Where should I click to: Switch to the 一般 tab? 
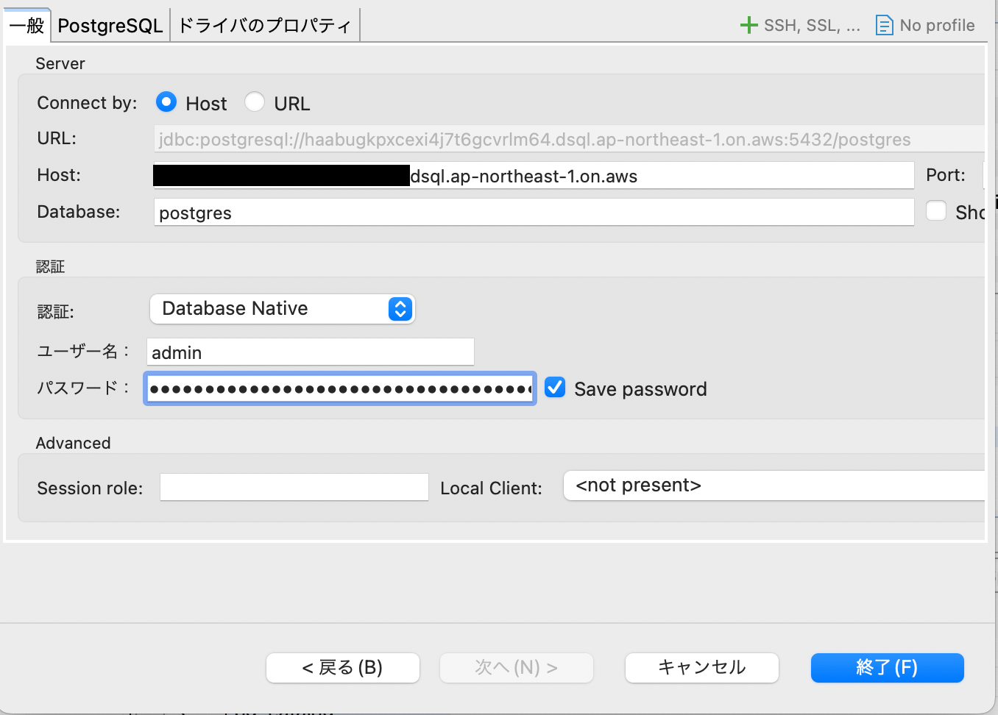(27, 26)
